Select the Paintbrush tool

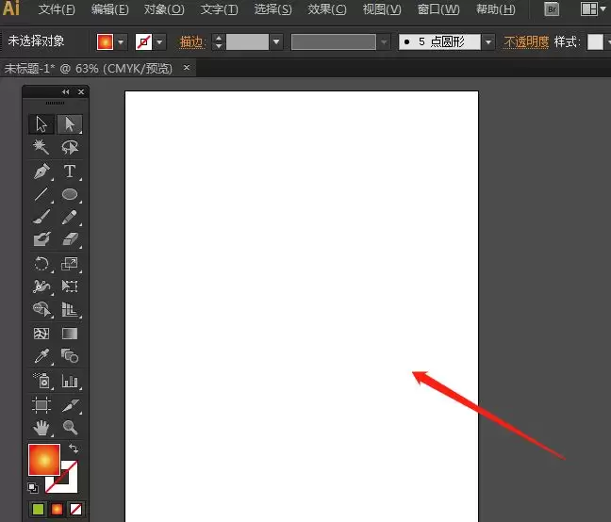tap(41, 217)
